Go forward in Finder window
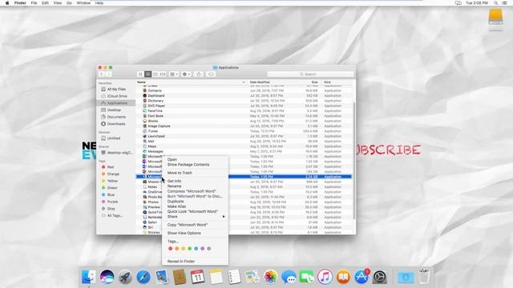The height and width of the screenshot is (288, 513). tap(108, 74)
